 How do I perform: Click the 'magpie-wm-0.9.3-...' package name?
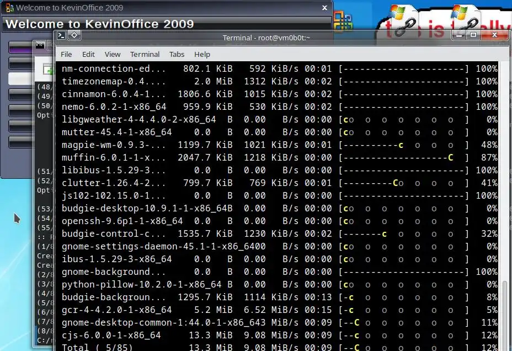114,145
